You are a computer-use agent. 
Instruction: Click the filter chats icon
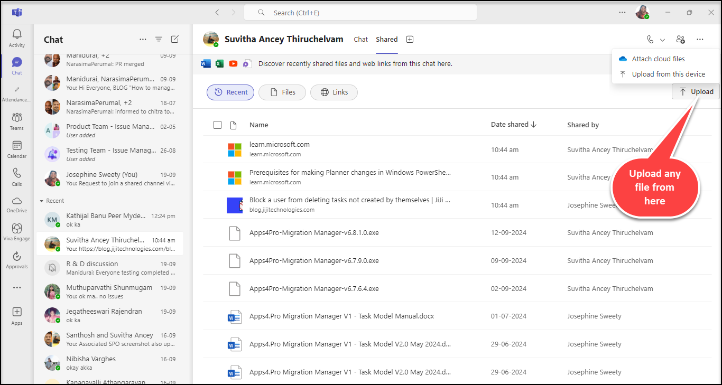pos(159,40)
